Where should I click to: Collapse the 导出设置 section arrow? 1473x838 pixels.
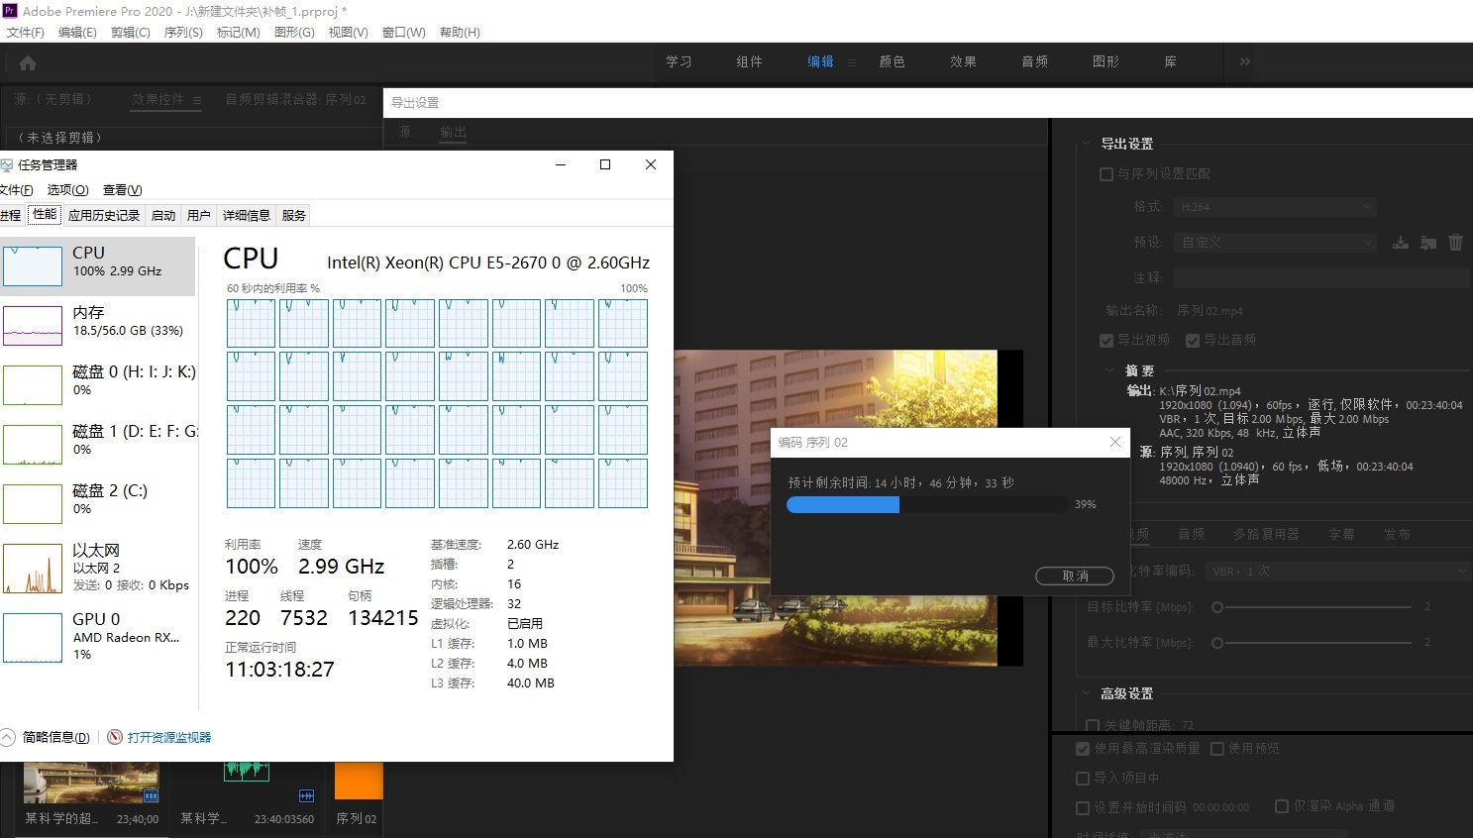click(x=1087, y=144)
